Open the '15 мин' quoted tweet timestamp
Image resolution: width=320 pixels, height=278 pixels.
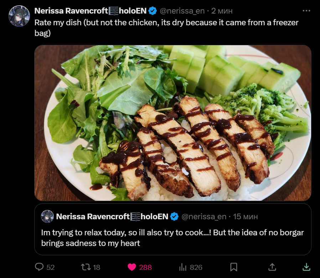coord(246,216)
